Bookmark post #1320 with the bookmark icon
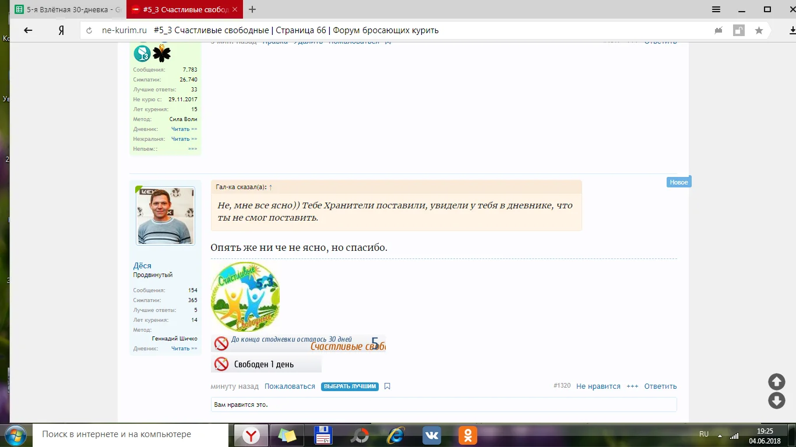This screenshot has height=447, width=796. pyautogui.click(x=388, y=386)
